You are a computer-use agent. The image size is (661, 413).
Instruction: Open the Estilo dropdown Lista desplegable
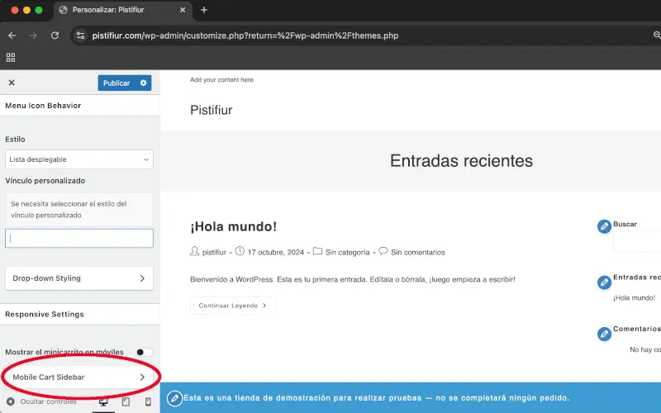coord(79,159)
